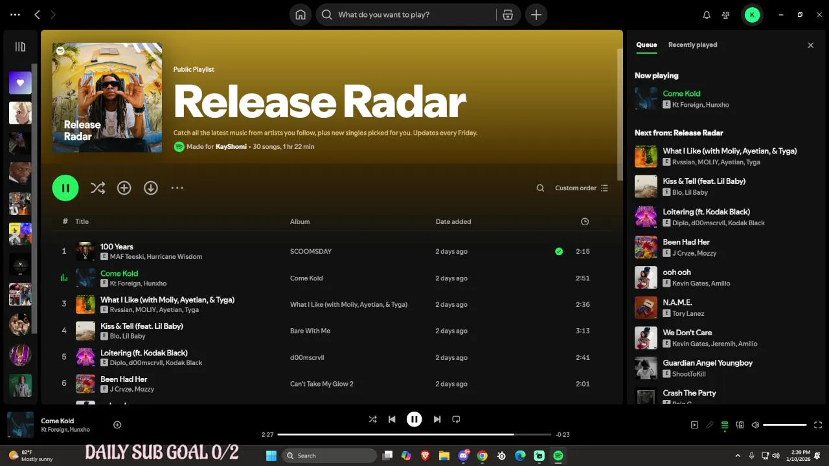Search within the playlist magnifier icon
The height and width of the screenshot is (466, 829).
pyautogui.click(x=540, y=188)
